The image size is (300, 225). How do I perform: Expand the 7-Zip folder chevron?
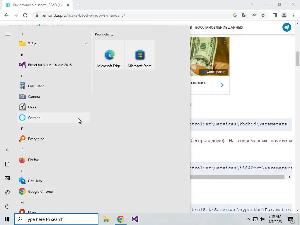86,44
